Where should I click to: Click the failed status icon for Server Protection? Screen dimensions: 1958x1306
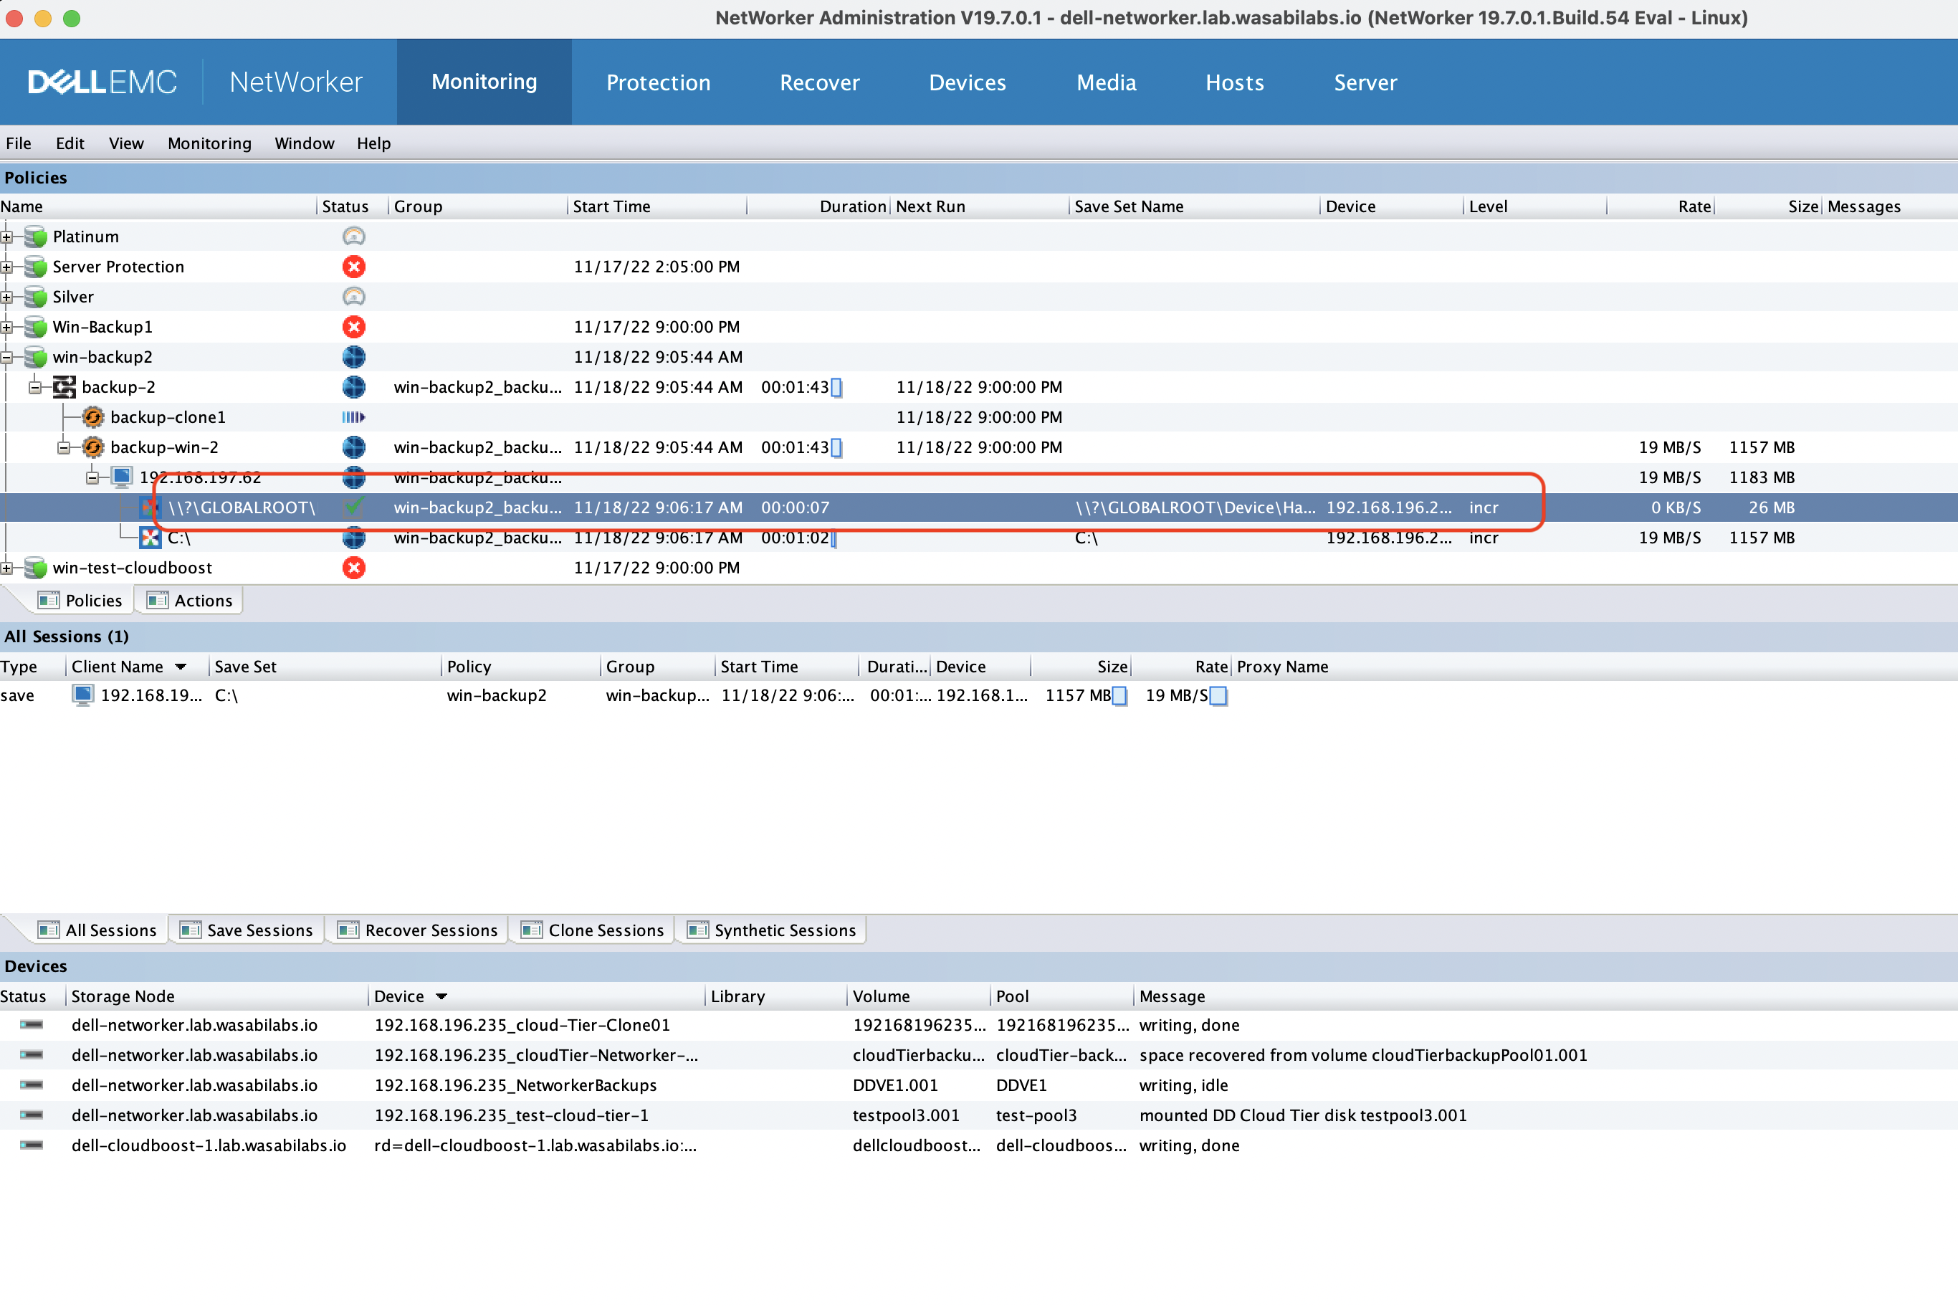click(354, 267)
